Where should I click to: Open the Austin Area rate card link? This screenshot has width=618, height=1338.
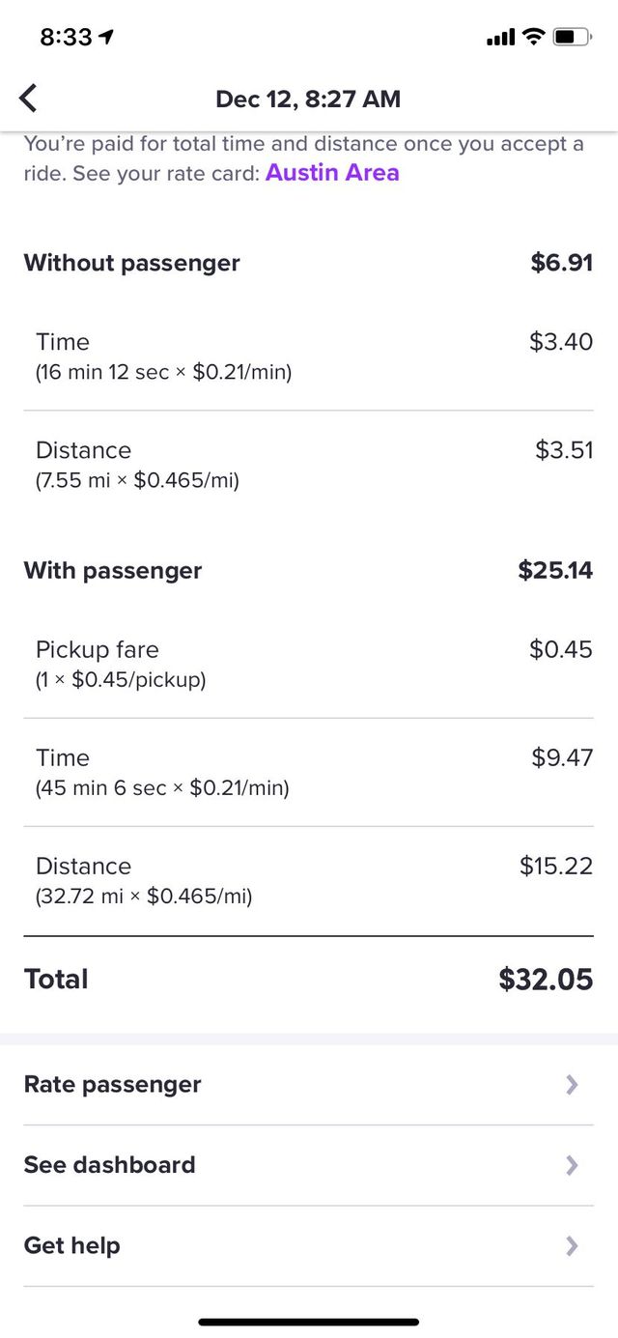pyautogui.click(x=332, y=173)
